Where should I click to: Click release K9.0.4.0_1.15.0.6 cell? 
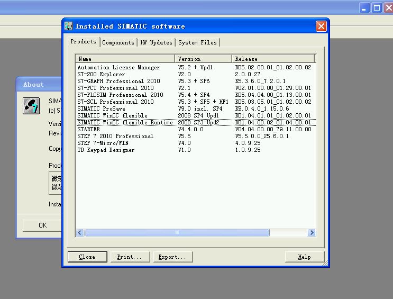(x=262, y=108)
